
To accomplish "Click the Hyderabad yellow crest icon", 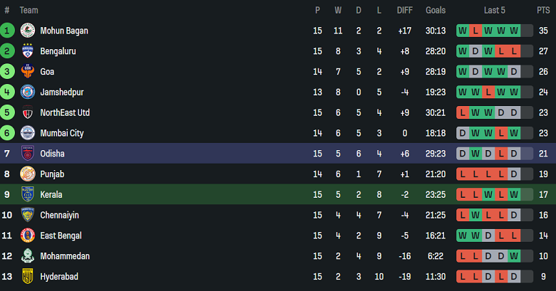I will point(28,276).
